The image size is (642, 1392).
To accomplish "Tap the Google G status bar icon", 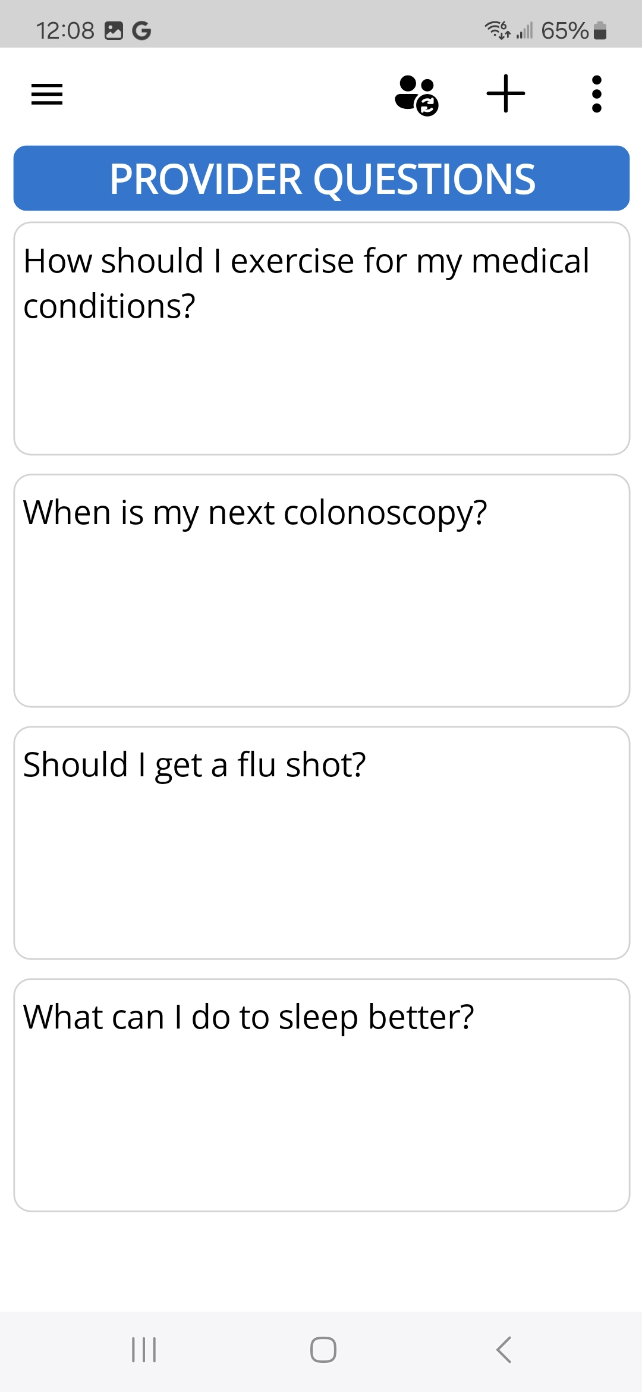I will point(141,30).
